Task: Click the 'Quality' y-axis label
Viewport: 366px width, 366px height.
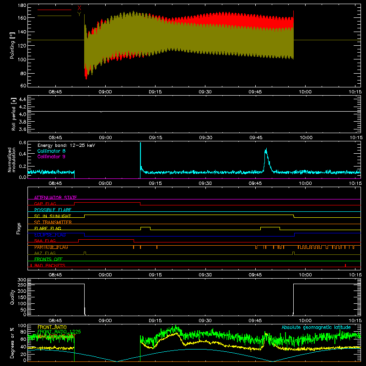Action: (x=12, y=297)
